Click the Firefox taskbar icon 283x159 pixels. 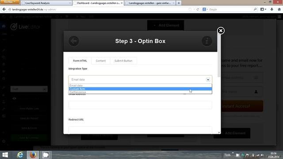coord(33,155)
